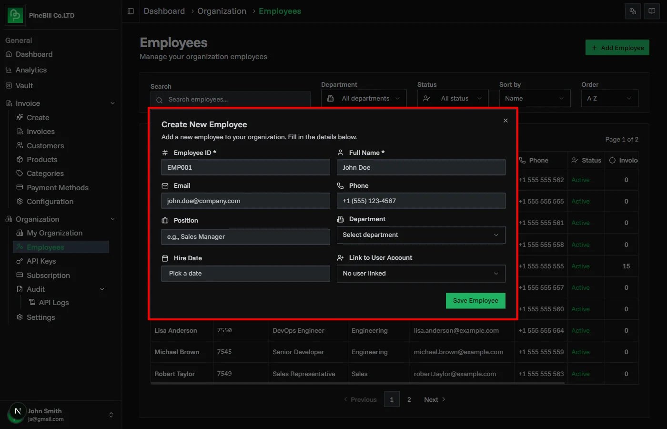Click the plus icon on Add Employee

(x=594, y=48)
